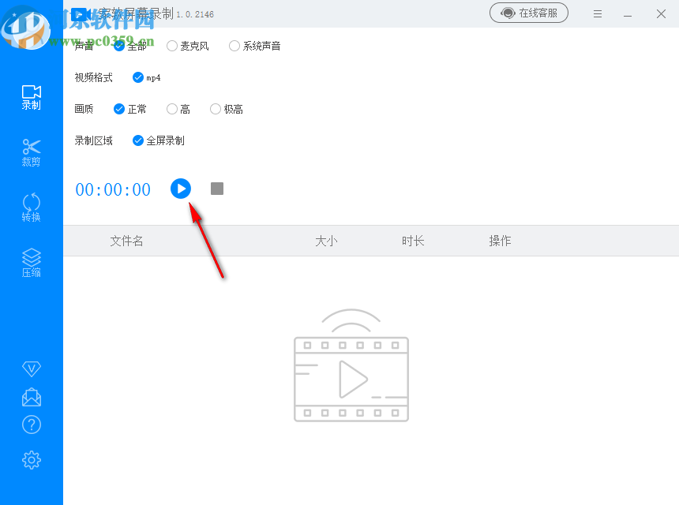
Task: Open the 压缩 compression tool
Action: coord(31,260)
